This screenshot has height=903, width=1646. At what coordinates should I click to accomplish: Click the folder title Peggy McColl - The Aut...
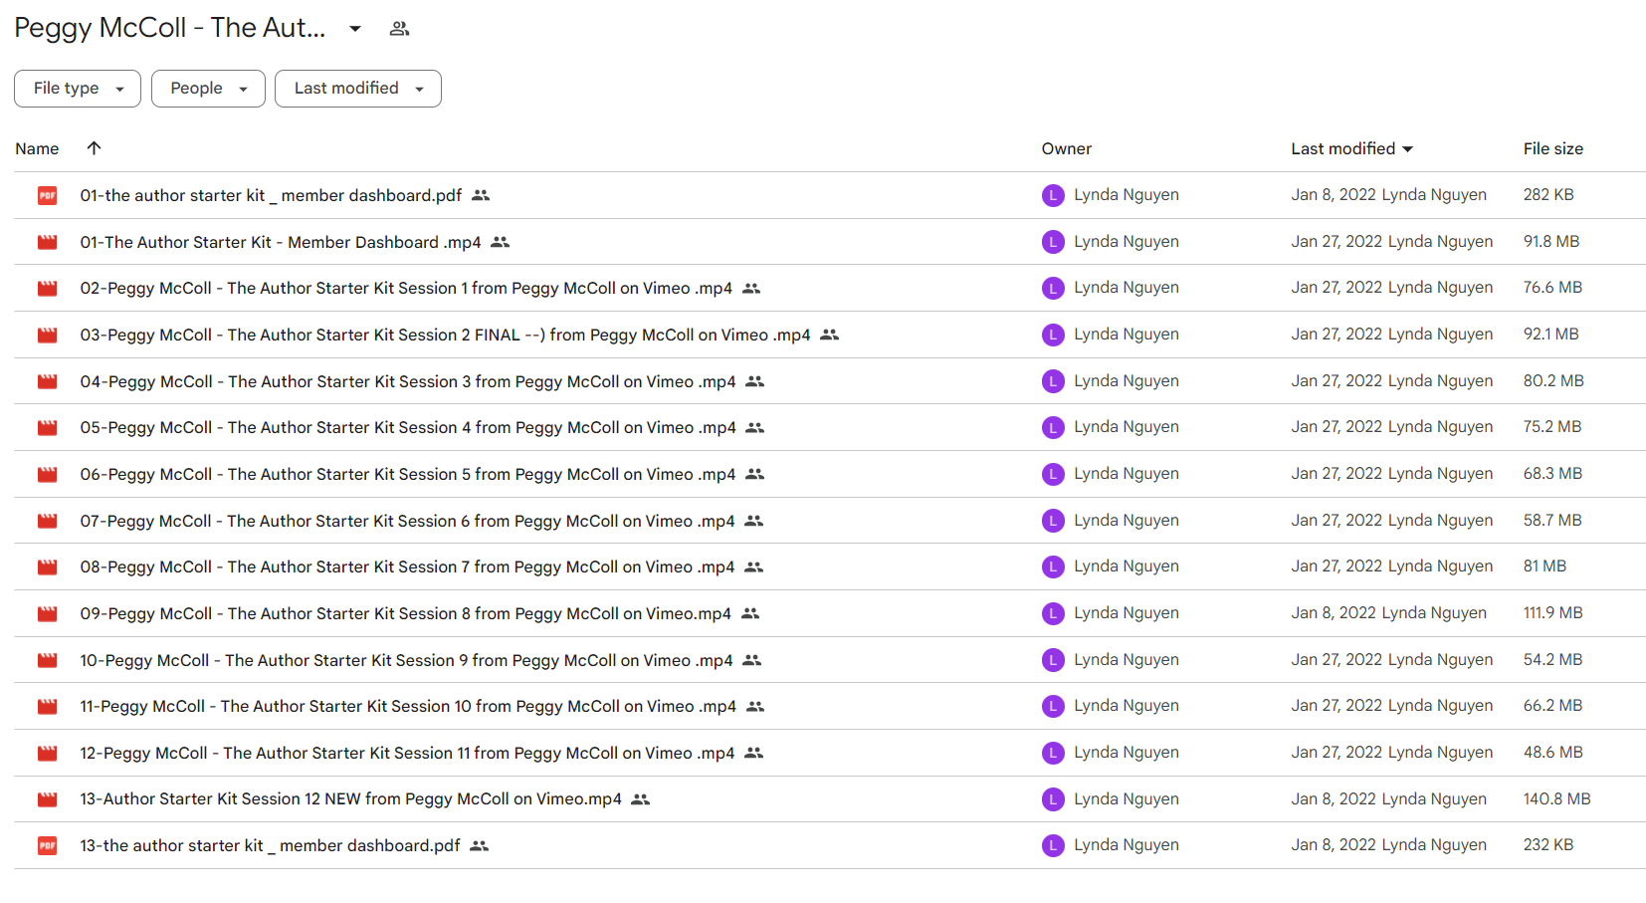(x=170, y=28)
